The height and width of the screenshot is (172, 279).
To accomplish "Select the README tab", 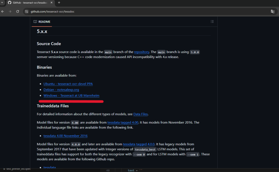I will (x=42, y=22).
